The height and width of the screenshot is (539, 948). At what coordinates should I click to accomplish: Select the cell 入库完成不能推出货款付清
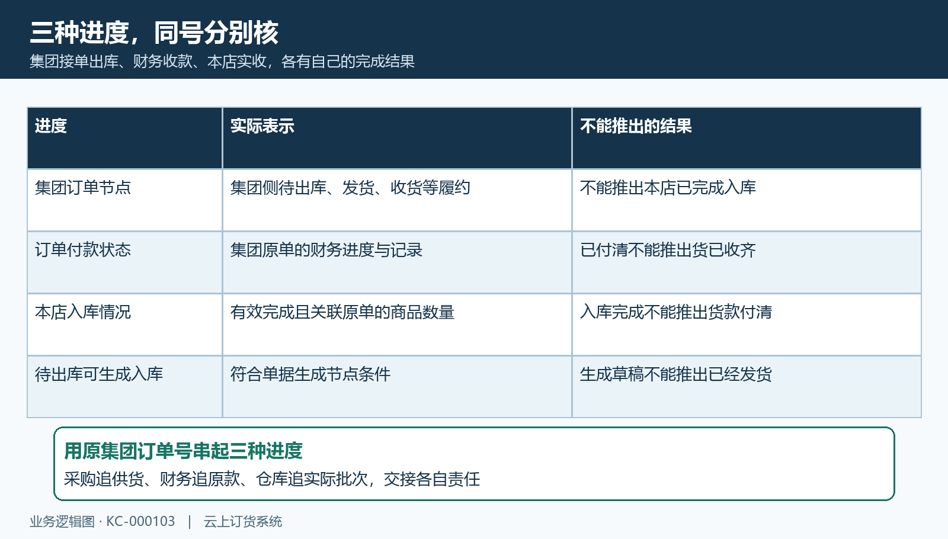[x=747, y=325]
